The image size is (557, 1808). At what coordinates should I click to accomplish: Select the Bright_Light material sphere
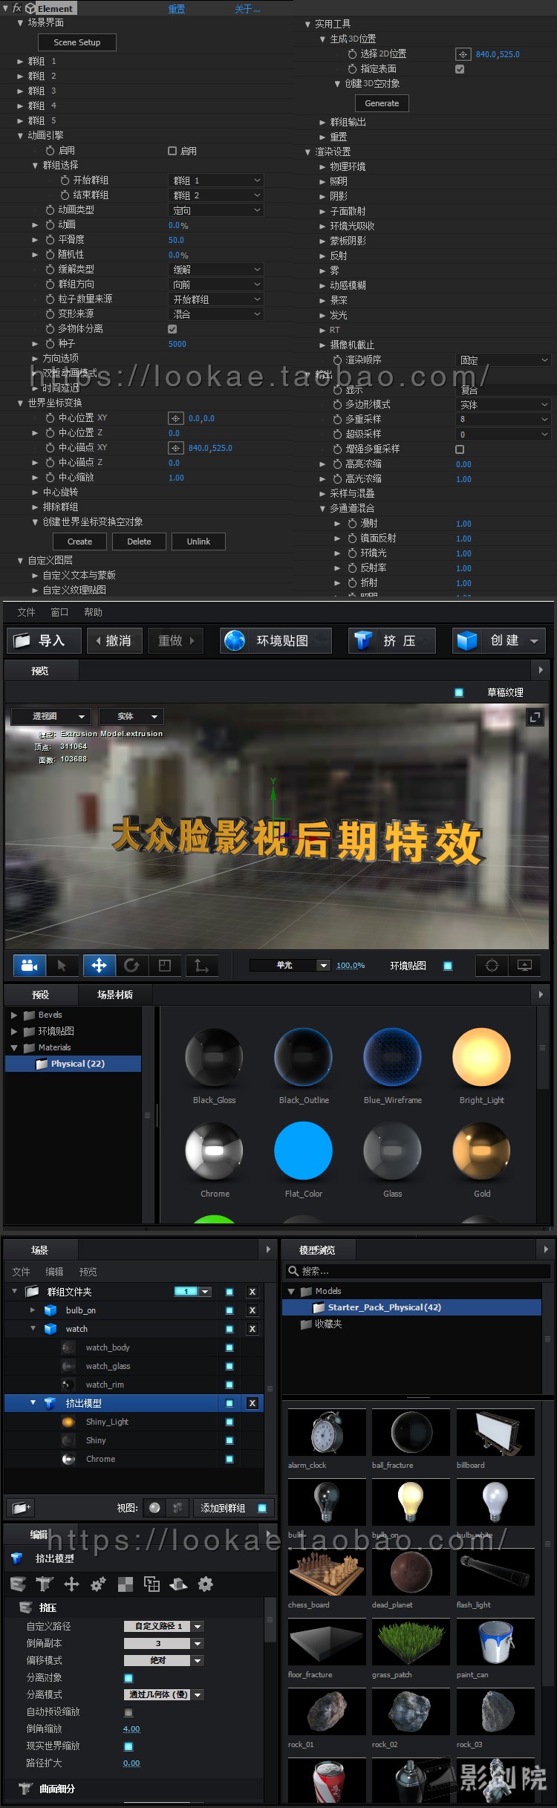[x=481, y=1057]
